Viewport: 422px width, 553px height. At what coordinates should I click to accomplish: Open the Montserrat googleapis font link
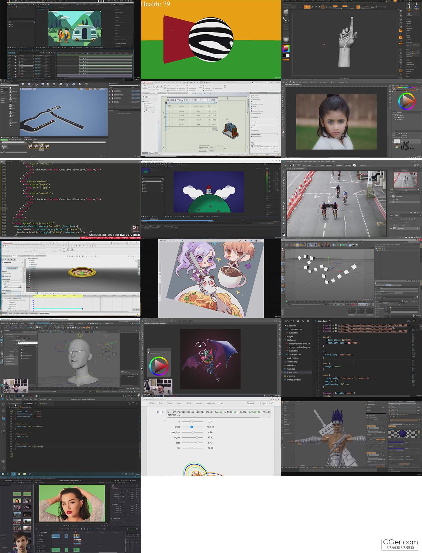[372, 331]
